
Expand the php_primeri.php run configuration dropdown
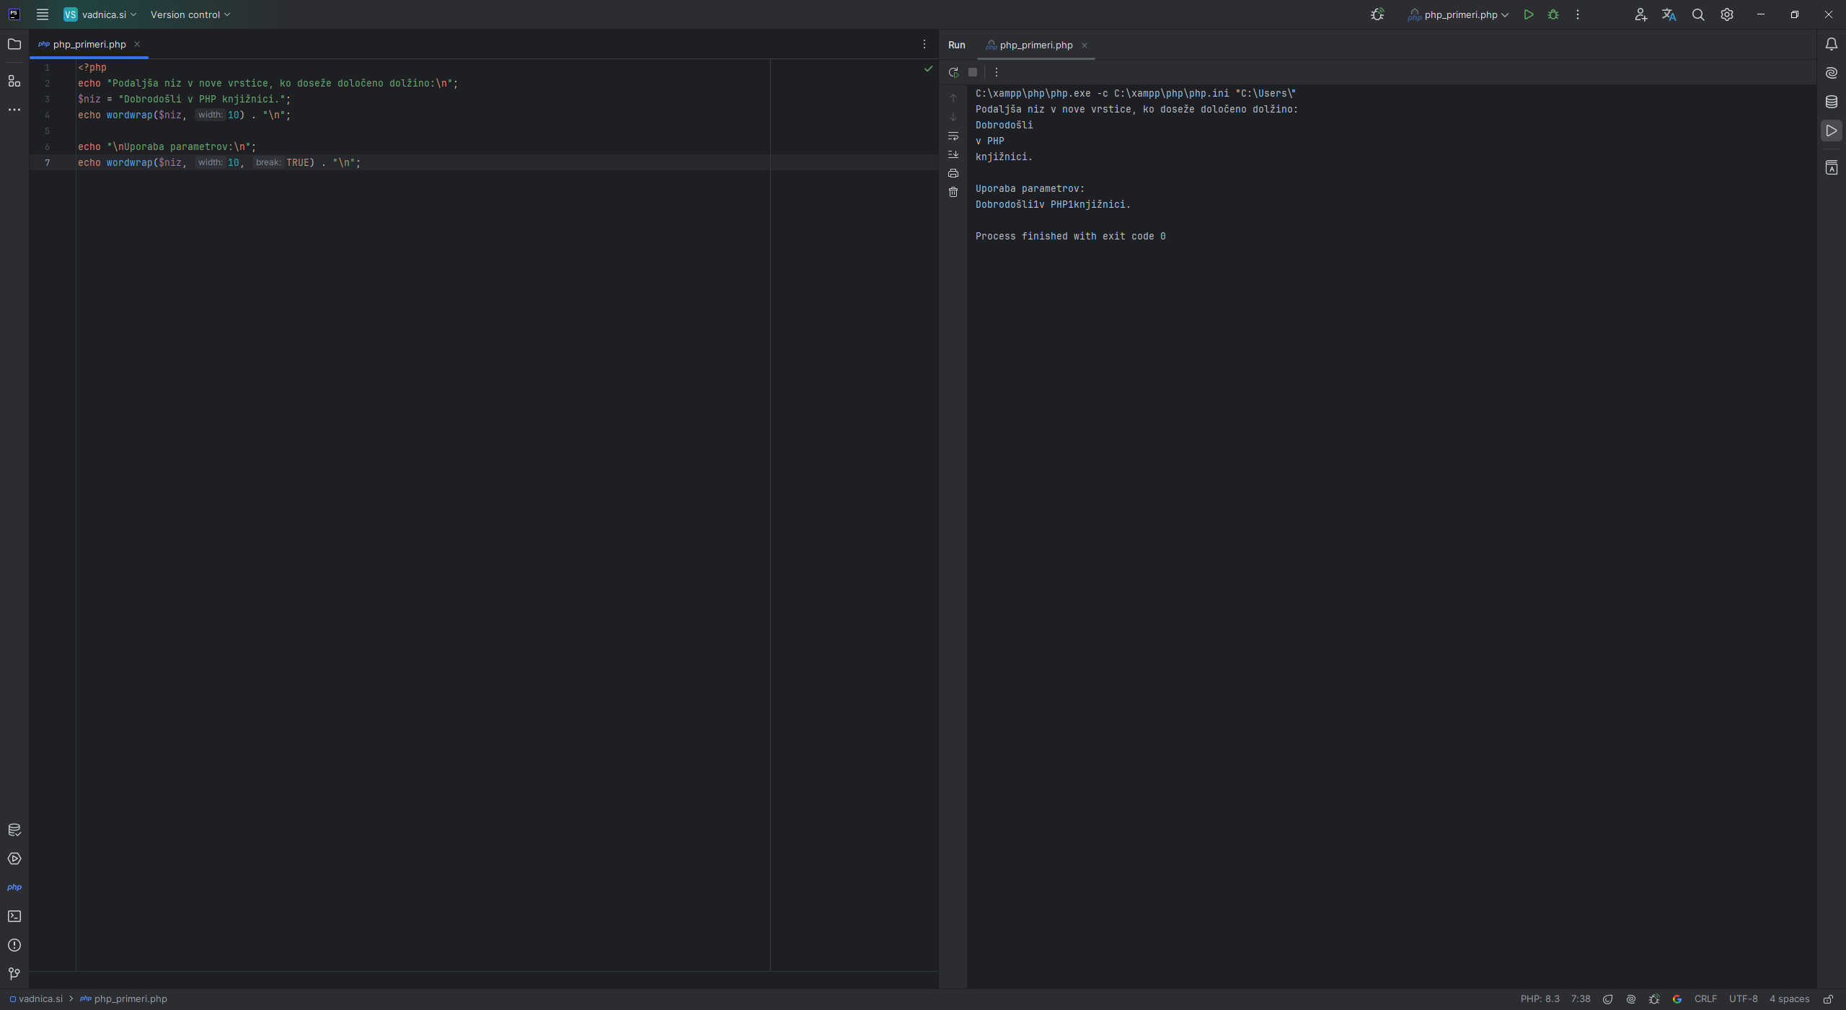pos(1506,14)
